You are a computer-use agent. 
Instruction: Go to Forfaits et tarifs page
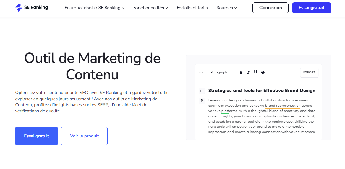coord(192,8)
